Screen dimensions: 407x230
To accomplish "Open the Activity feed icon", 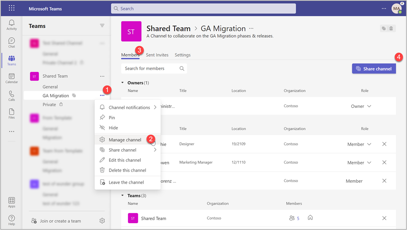I will pyautogui.click(x=12, y=25).
